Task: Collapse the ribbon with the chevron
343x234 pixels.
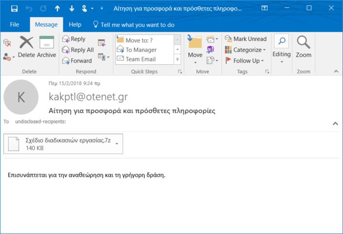Action: tap(336, 72)
